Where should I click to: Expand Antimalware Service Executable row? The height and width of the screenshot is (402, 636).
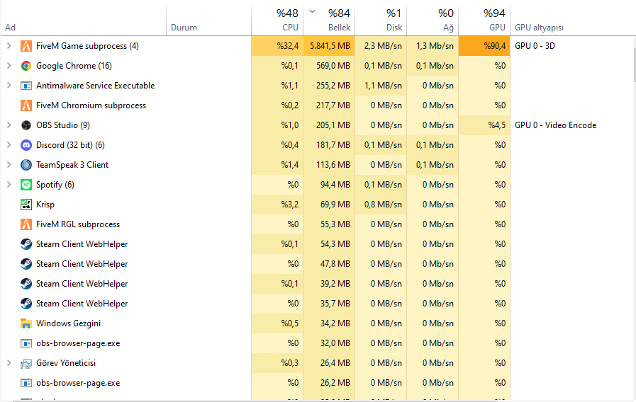point(9,86)
